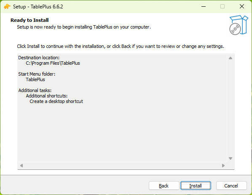Screen dimensions: 252x195
Task: Click the up arrow of the vertical scrollbar
Action: pyautogui.click(x=231, y=58)
